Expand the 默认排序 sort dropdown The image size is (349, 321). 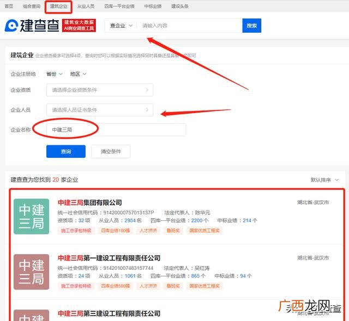[x=325, y=180]
